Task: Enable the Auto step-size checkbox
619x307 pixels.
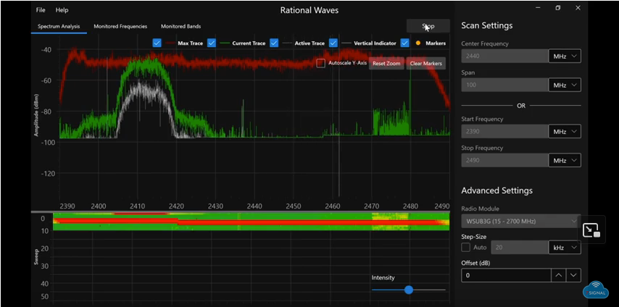Action: tap(466, 248)
